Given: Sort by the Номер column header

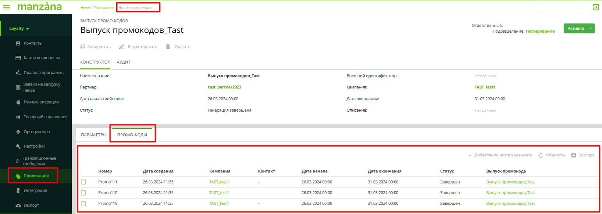Looking at the screenshot, I should click(x=105, y=171).
